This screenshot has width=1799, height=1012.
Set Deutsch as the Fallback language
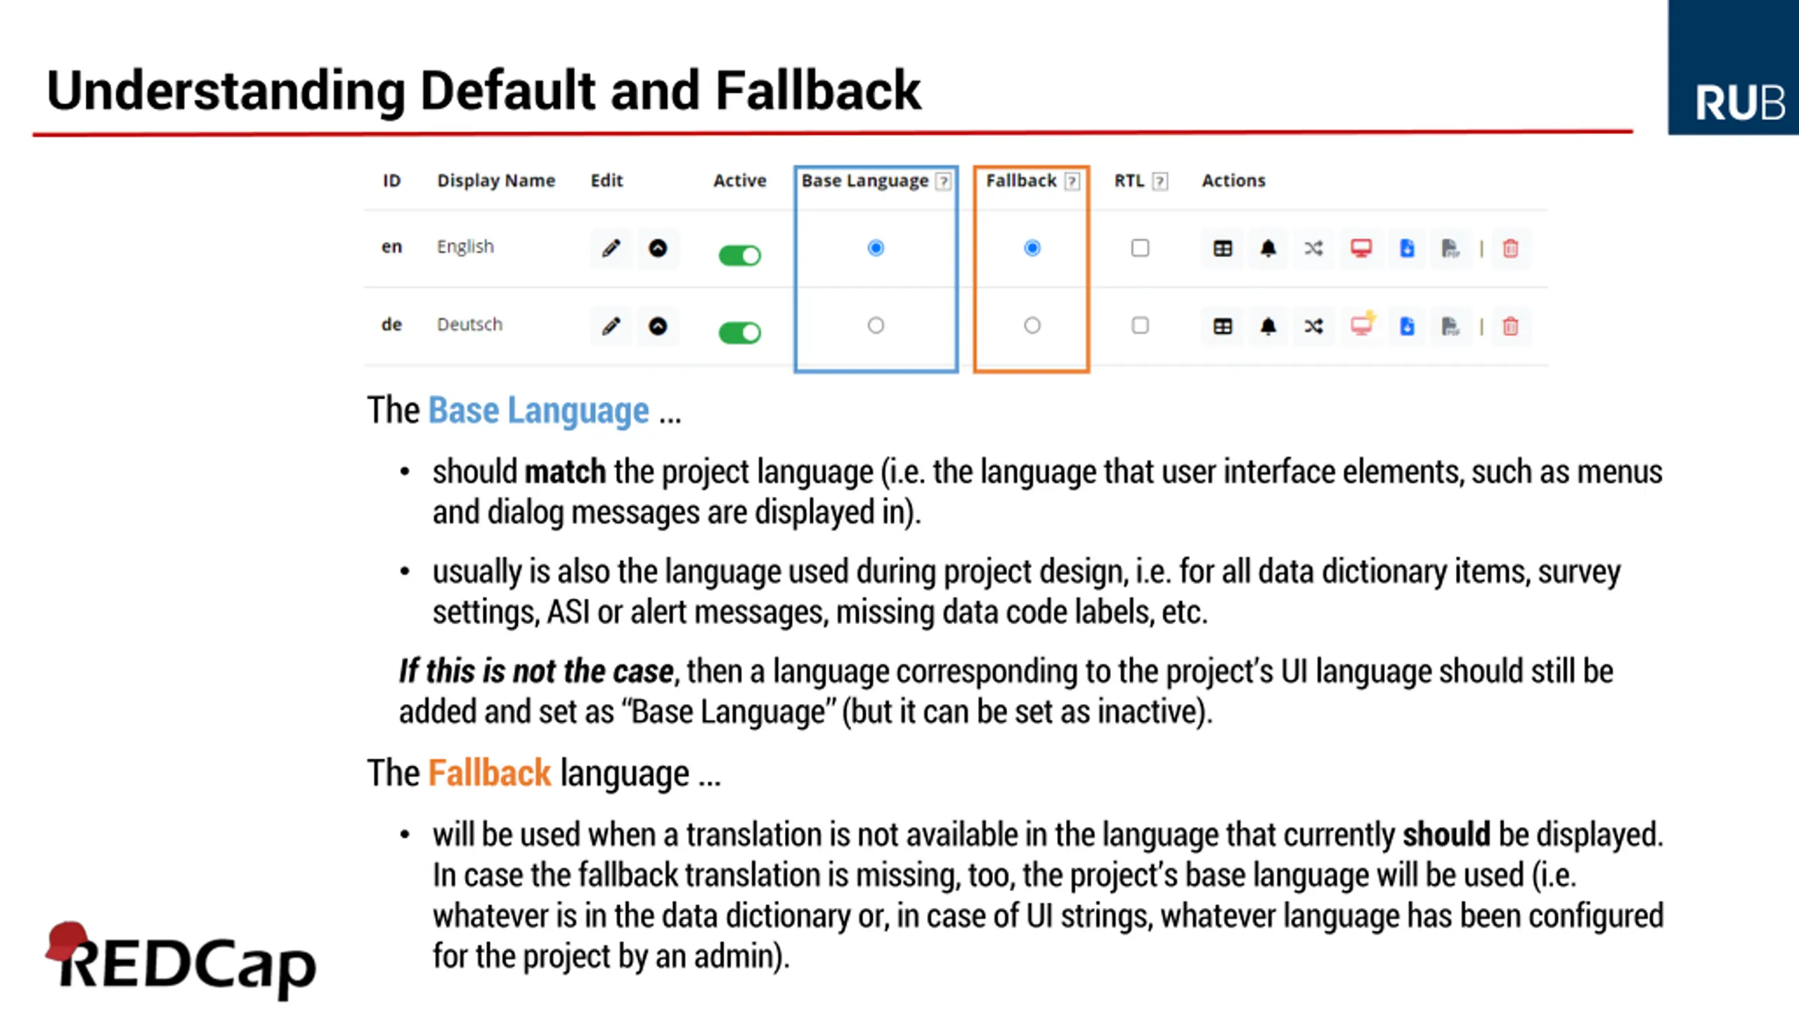click(x=1032, y=325)
